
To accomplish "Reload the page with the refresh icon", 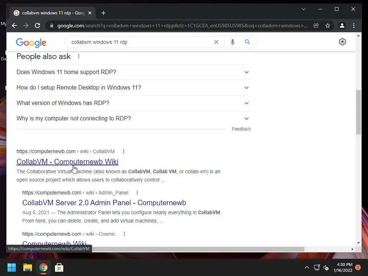I will pyautogui.click(x=37, y=26).
